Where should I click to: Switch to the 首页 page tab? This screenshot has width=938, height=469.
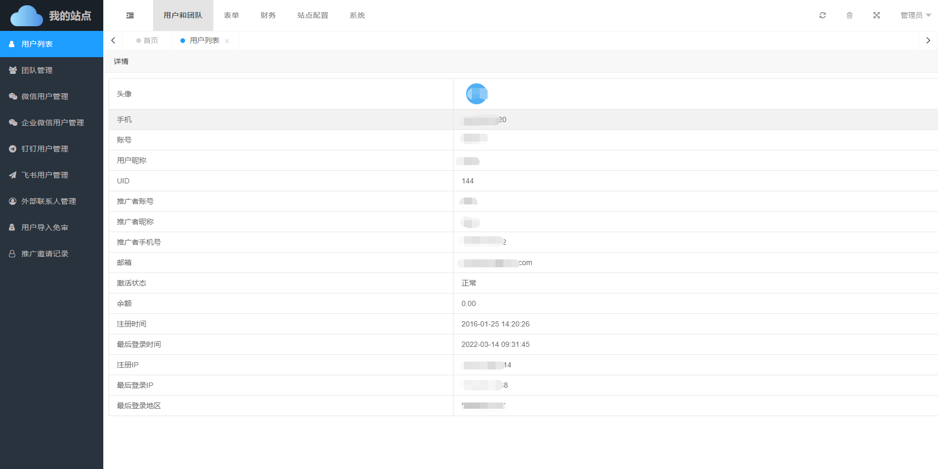[x=150, y=40]
